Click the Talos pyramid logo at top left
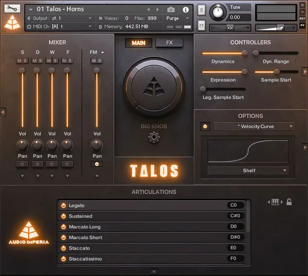 [13, 22]
